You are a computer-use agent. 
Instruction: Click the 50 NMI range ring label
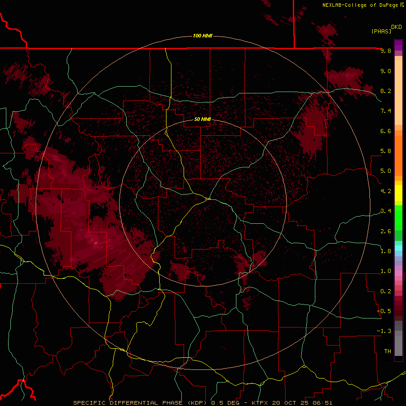[x=203, y=119]
